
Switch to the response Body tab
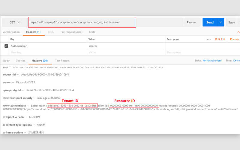point(6,61)
